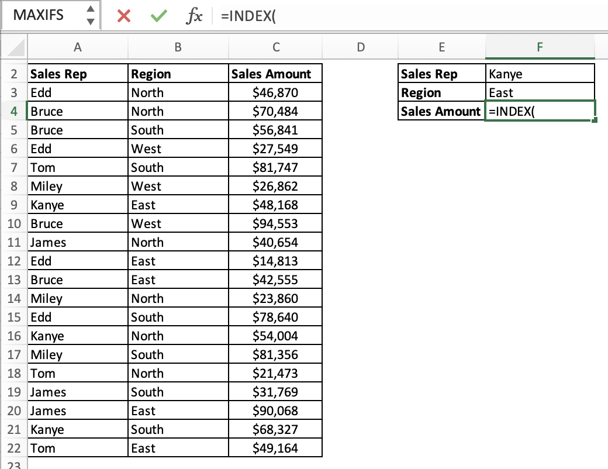
Task: Select the cell with $31,769
Action: [x=275, y=392]
